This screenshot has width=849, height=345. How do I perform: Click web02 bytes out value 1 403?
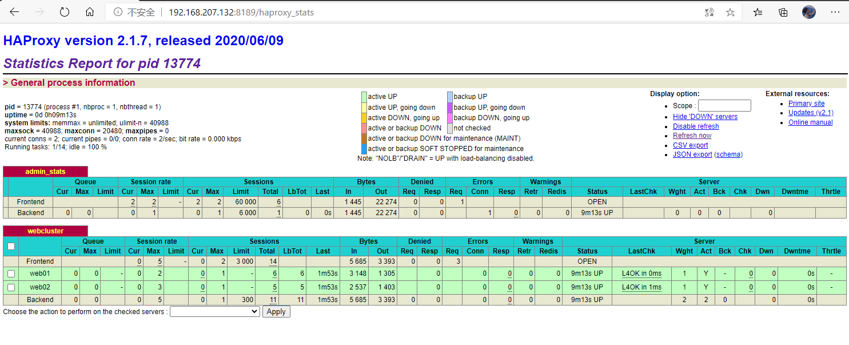(x=386, y=287)
